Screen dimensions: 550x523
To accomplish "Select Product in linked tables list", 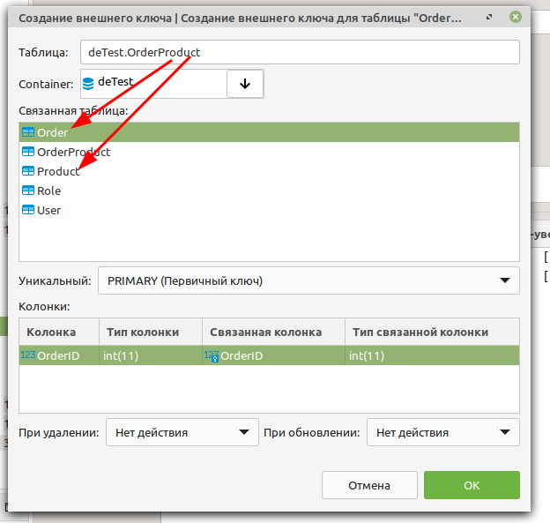I will pos(58,172).
